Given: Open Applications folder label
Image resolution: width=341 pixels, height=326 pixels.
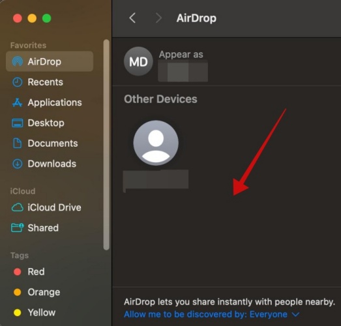Looking at the screenshot, I should pos(55,102).
